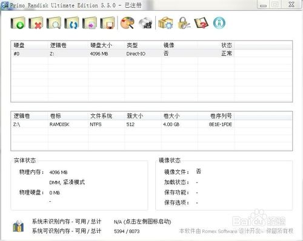This screenshot has width=303, height=241.
Task: Click the 文件系统 column header
Action: [x=106, y=116]
